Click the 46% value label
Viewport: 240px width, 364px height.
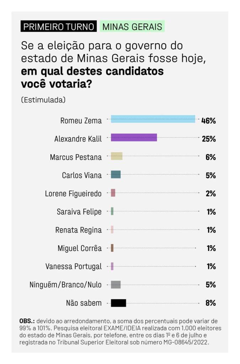pos(208,121)
